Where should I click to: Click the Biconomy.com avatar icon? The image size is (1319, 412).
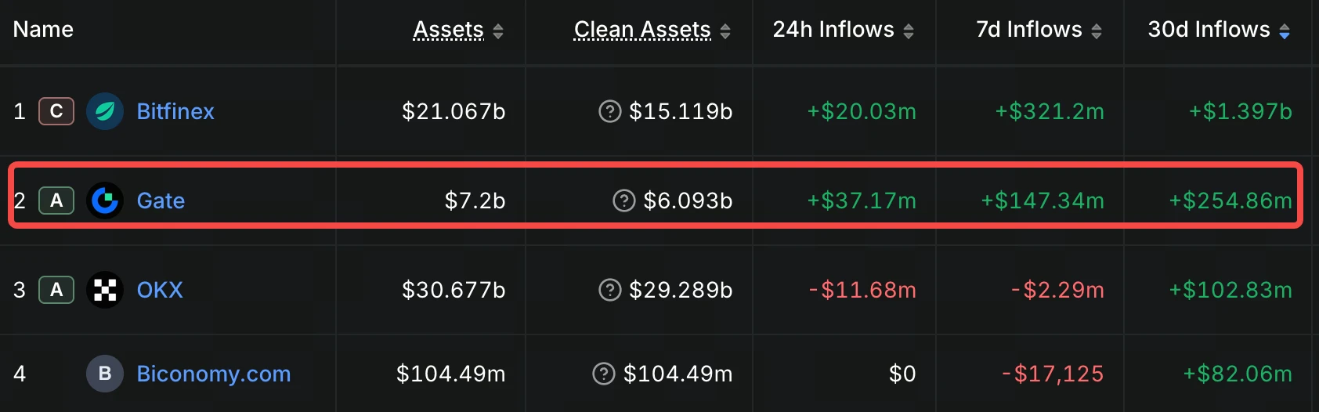(105, 374)
